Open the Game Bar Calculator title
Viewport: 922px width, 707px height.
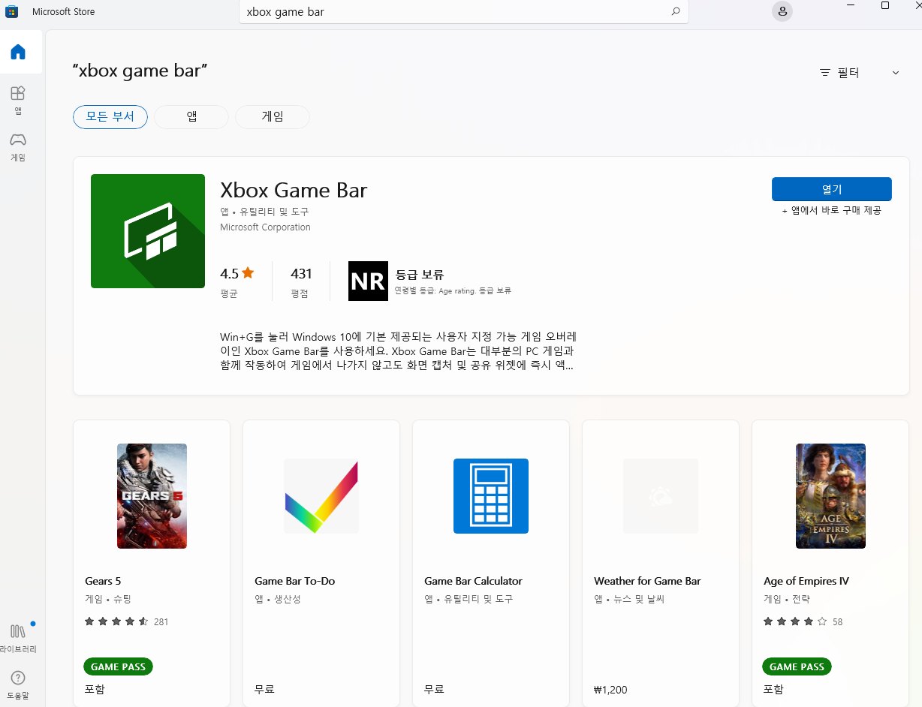[x=473, y=581]
